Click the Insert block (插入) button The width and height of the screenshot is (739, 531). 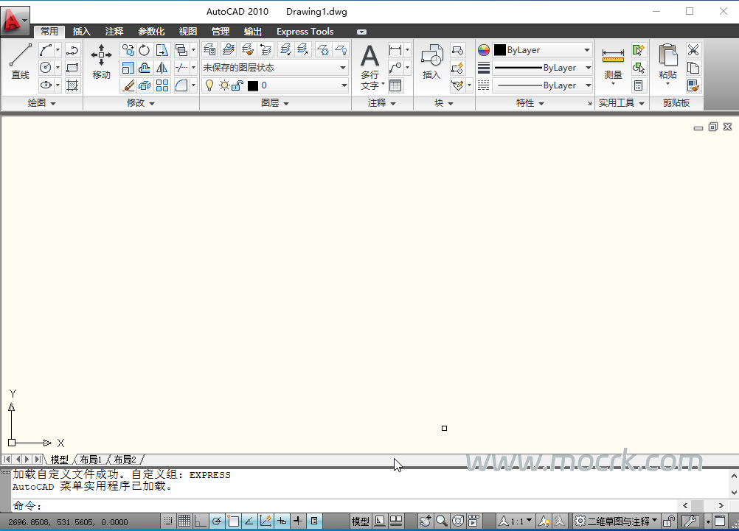tap(431, 62)
